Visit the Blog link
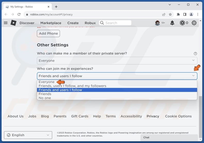This screenshot has width=204, height=143. tap(45, 116)
